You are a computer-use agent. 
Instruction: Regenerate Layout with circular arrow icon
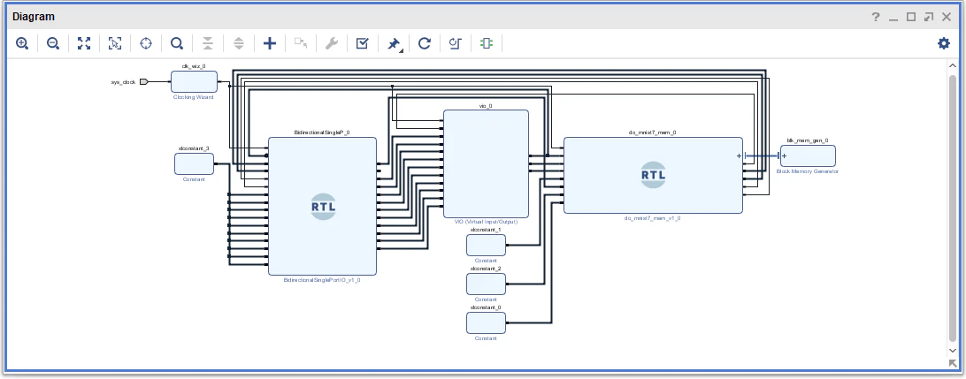pos(425,43)
